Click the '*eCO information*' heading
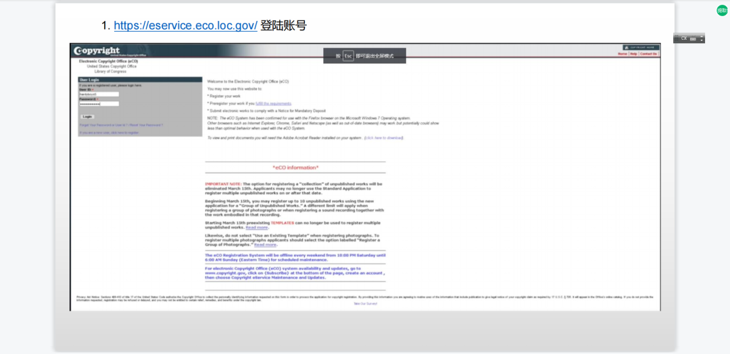The width and height of the screenshot is (730, 354). point(295,167)
